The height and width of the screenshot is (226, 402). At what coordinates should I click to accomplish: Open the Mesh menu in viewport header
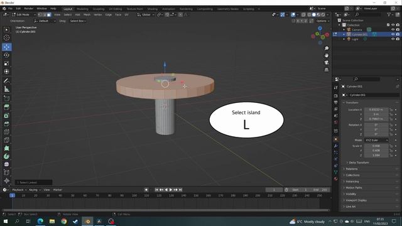coord(87,14)
